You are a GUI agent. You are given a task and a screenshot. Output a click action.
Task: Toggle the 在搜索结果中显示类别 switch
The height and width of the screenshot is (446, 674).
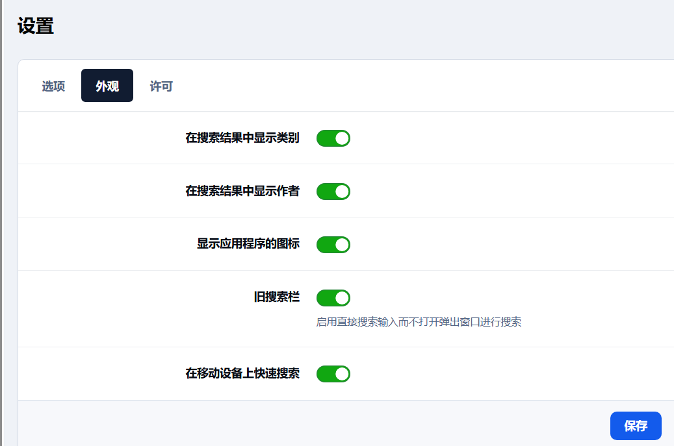(x=333, y=138)
